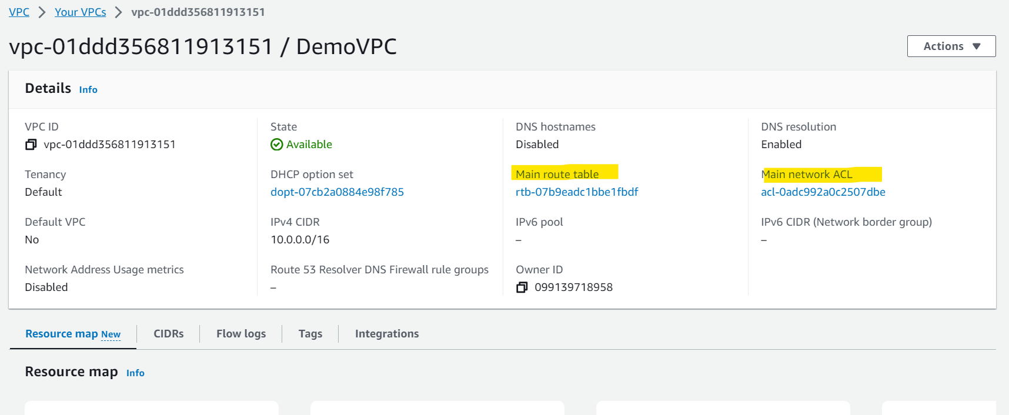Open the Actions dropdown menu
The image size is (1009, 415).
click(951, 46)
